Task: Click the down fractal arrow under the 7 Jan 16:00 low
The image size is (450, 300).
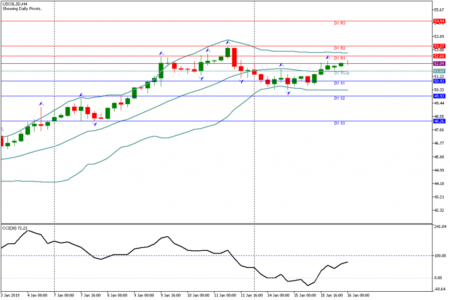Action: point(94,124)
